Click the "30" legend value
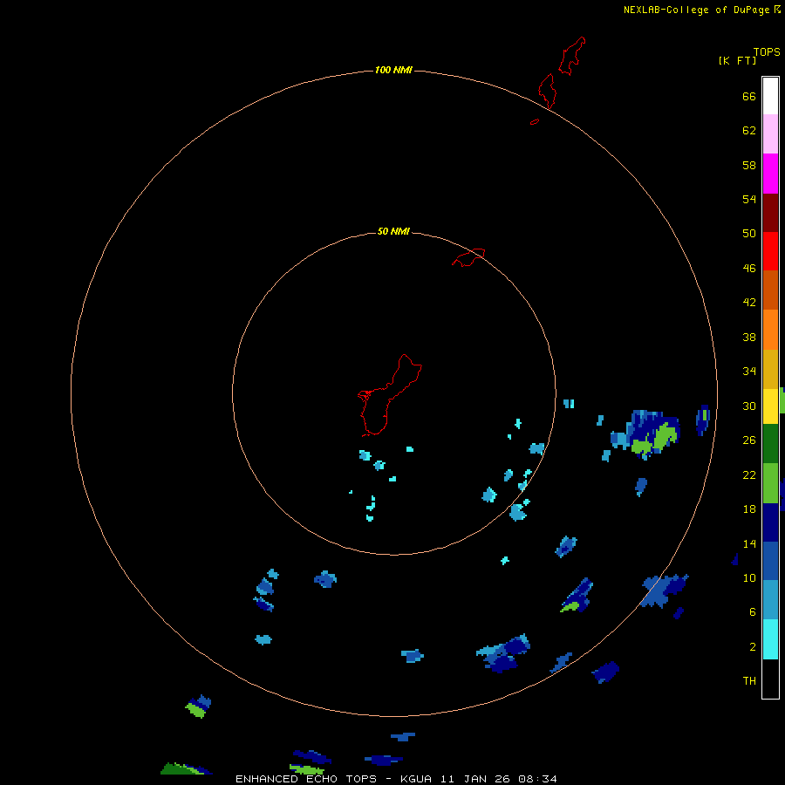The width and height of the screenshot is (785, 785). 749,406
